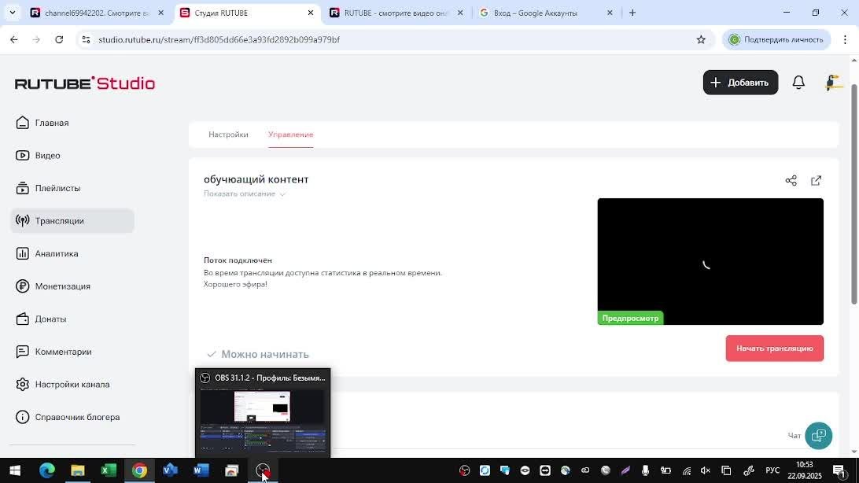859x483 pixels.
Task: Open the stream in a new window icon
Action: (x=816, y=181)
